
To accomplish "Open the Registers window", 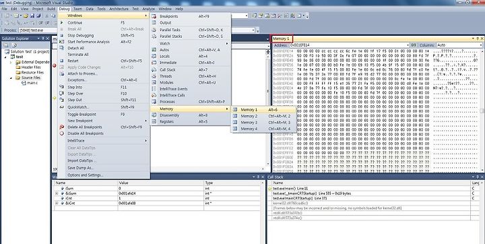I will click(x=191, y=122).
